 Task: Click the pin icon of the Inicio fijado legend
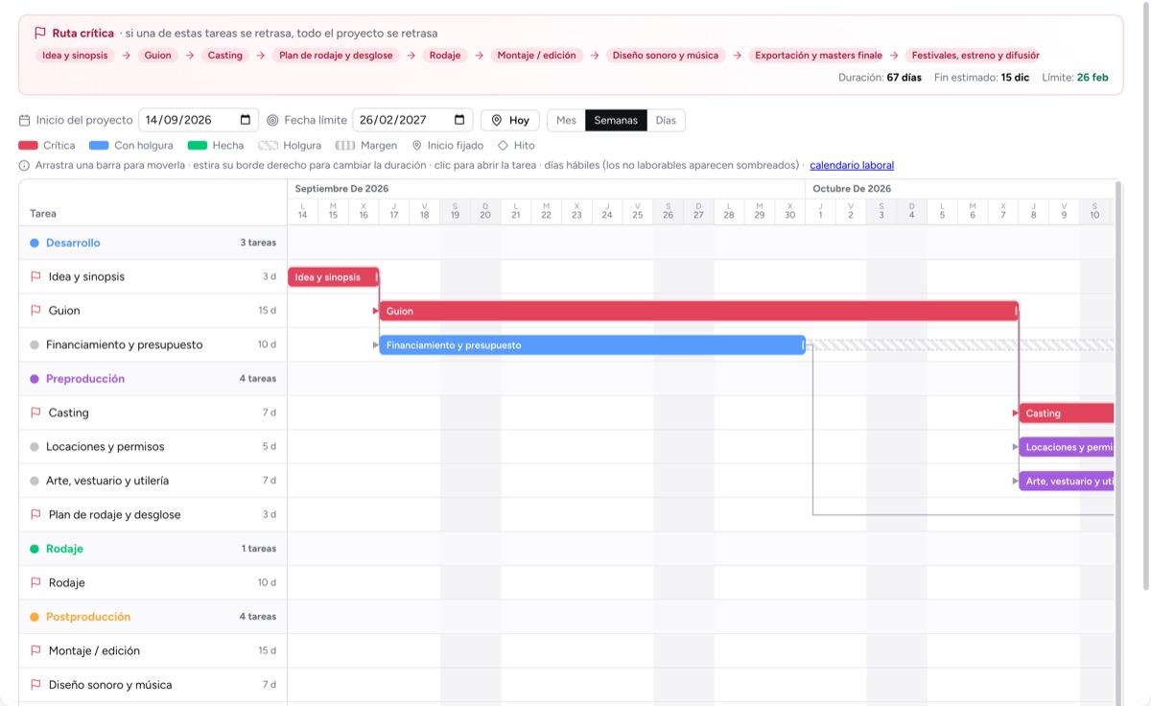pyautogui.click(x=417, y=146)
